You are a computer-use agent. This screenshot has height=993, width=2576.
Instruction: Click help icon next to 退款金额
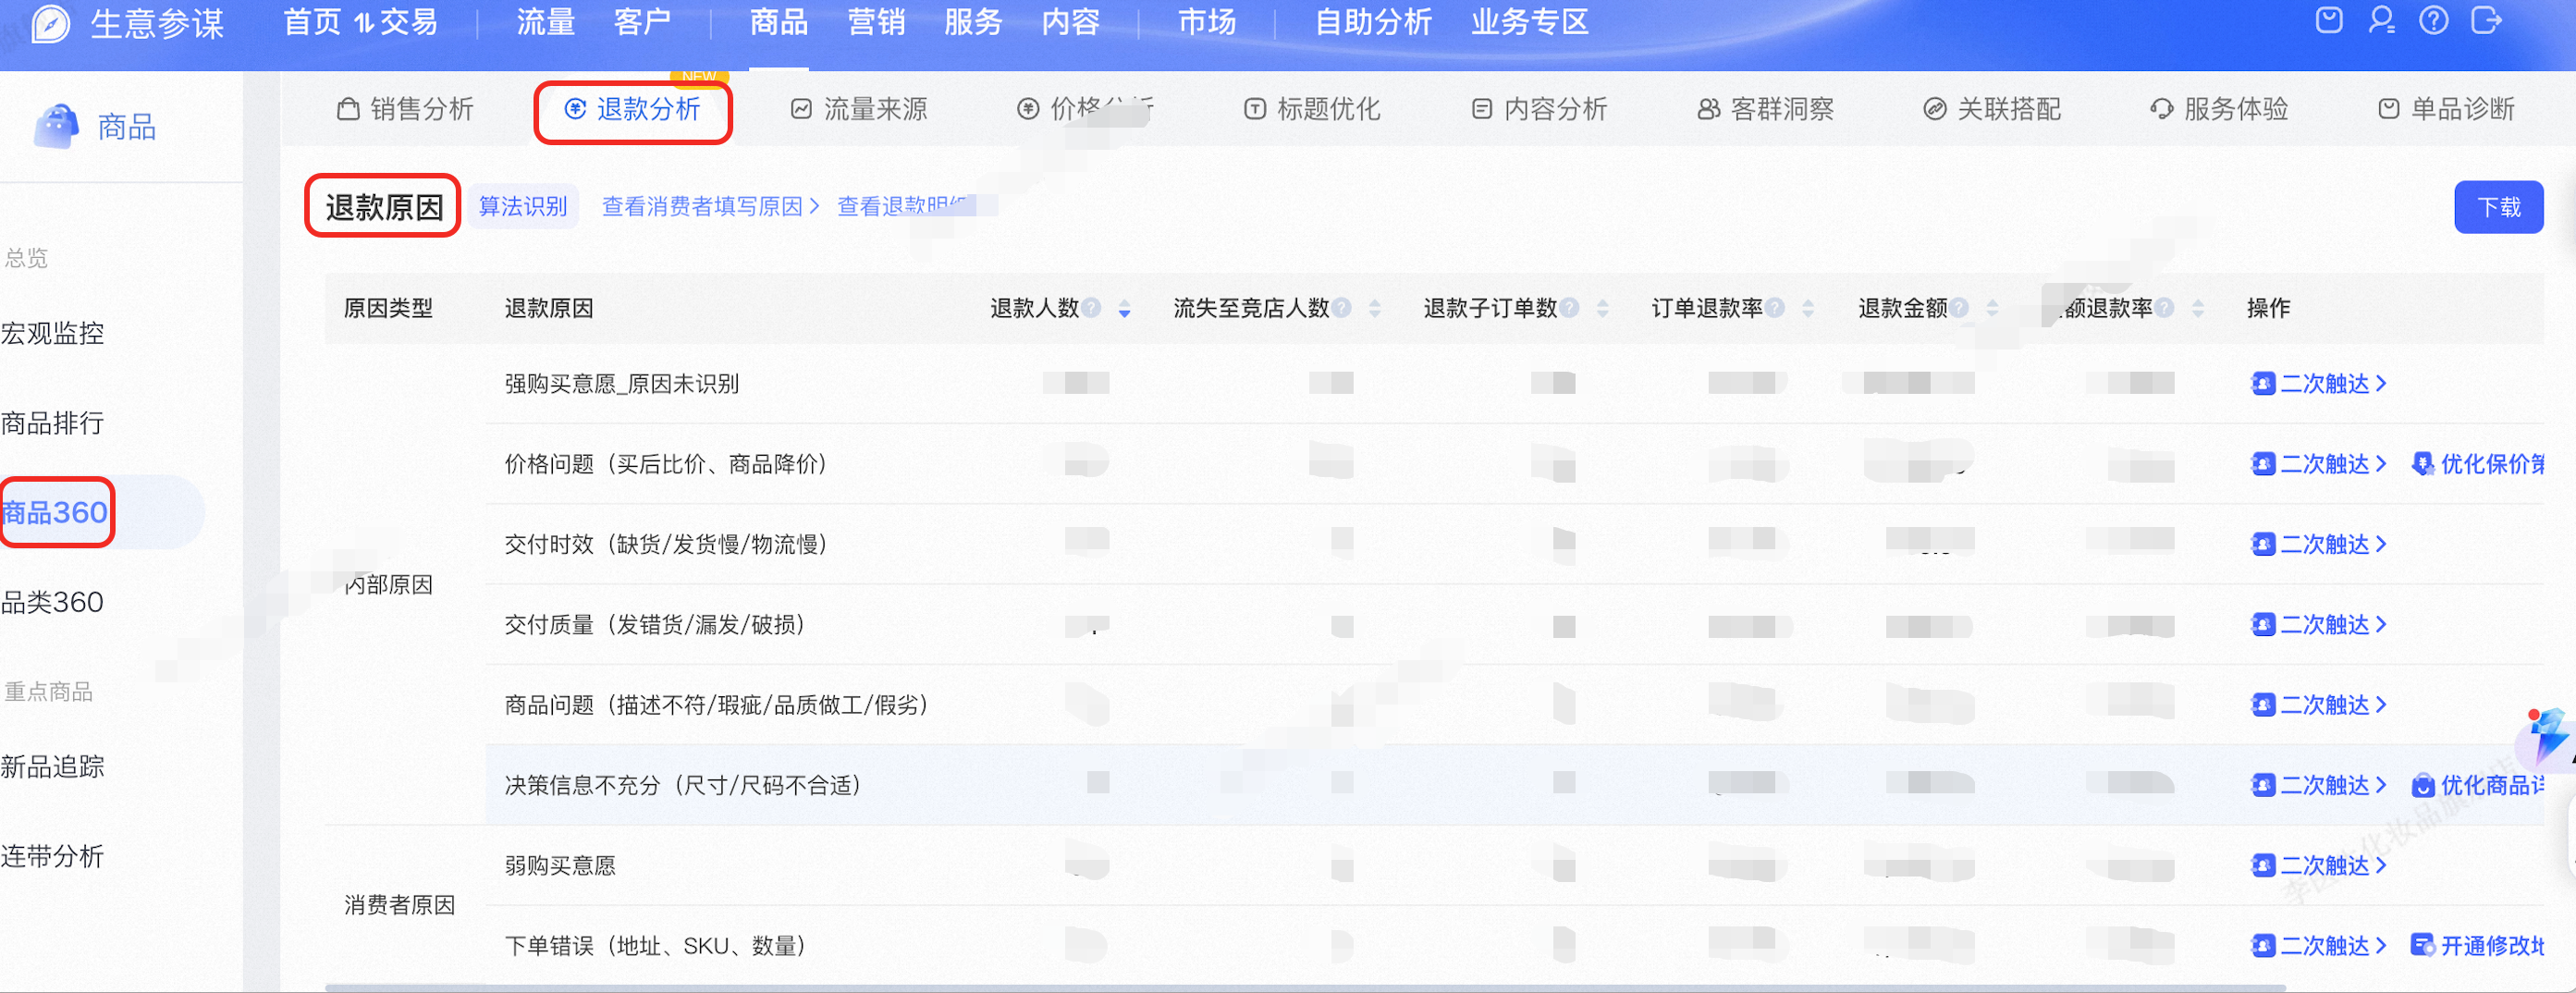click(1958, 308)
